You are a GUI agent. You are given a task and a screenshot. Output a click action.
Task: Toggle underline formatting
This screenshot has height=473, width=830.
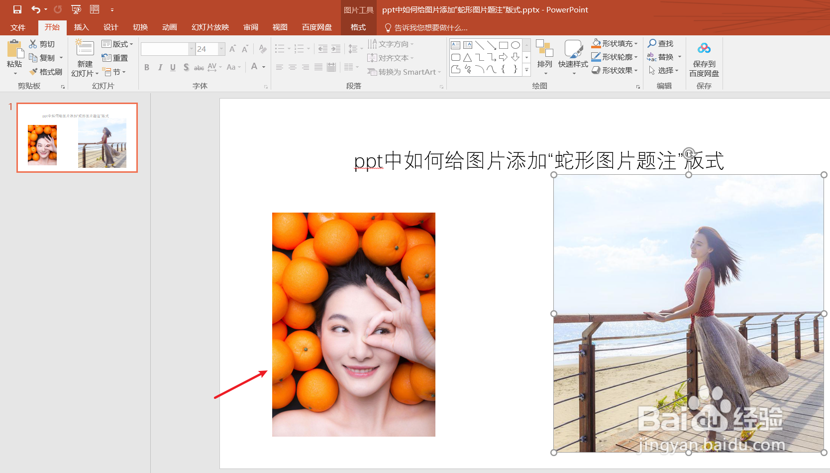click(x=172, y=67)
